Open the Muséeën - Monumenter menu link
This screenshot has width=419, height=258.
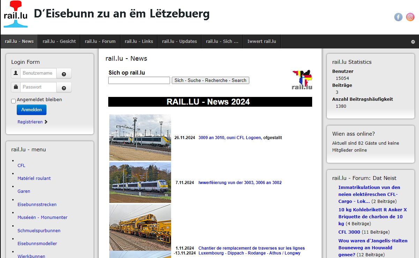(x=43, y=218)
